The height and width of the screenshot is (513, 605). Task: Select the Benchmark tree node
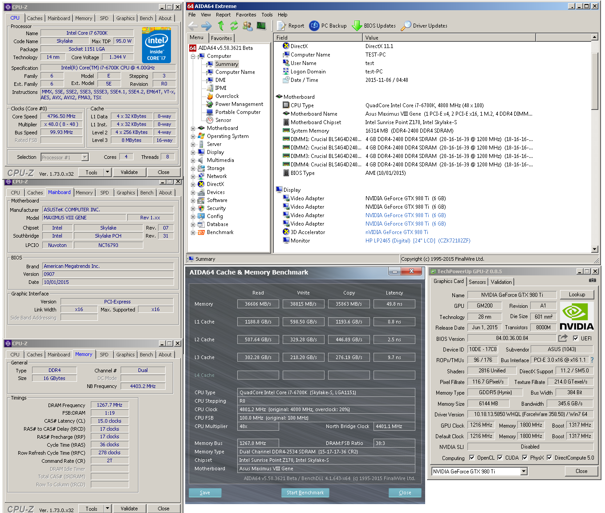(220, 232)
